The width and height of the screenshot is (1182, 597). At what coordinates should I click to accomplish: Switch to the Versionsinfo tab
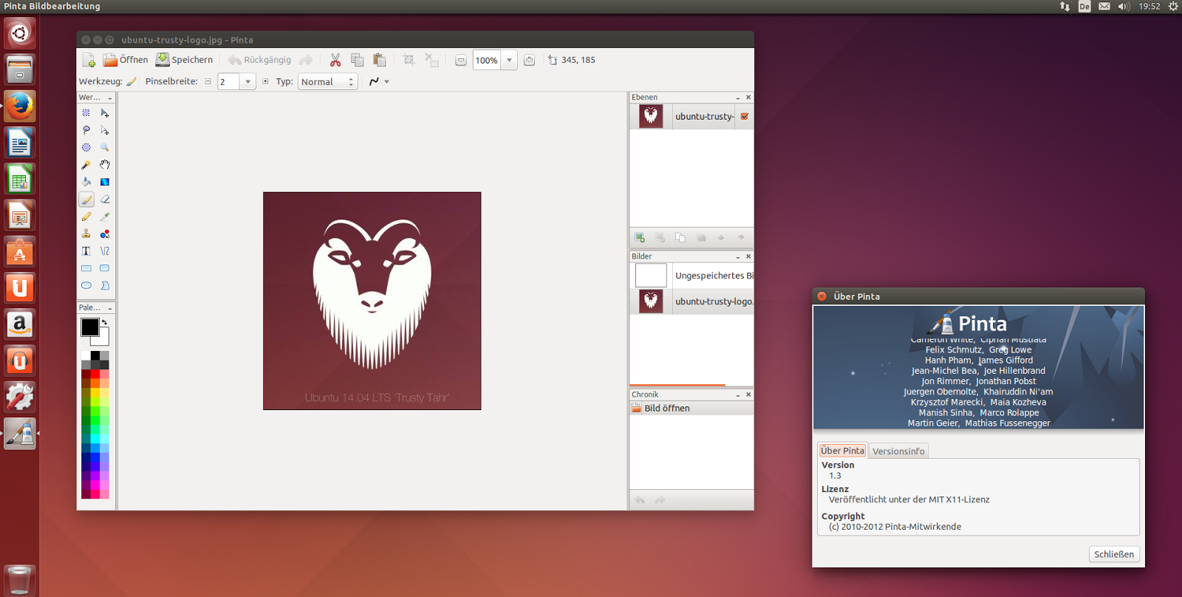[898, 451]
